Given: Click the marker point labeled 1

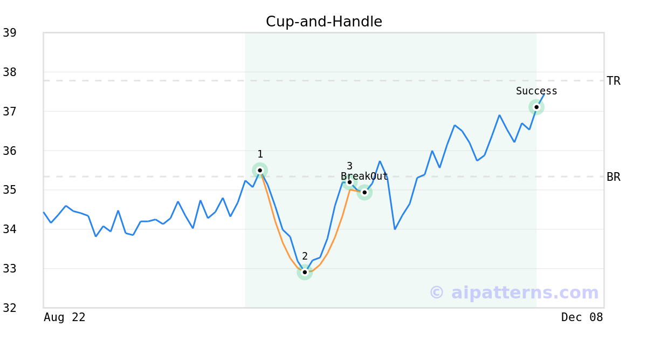Looking at the screenshot, I should click(260, 171).
